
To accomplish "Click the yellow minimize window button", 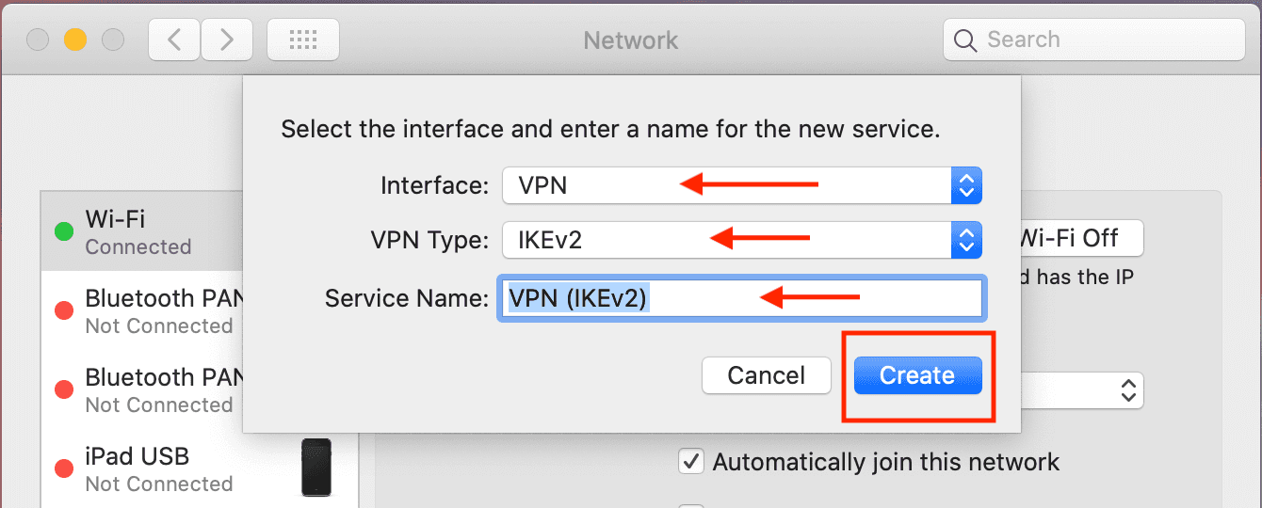I will coord(75,40).
